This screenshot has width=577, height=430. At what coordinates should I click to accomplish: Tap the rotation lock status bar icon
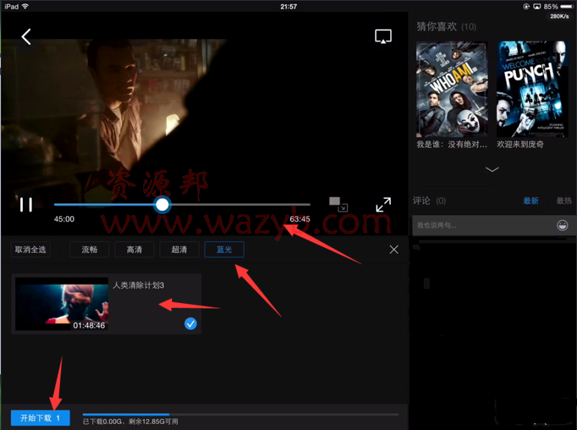(526, 7)
